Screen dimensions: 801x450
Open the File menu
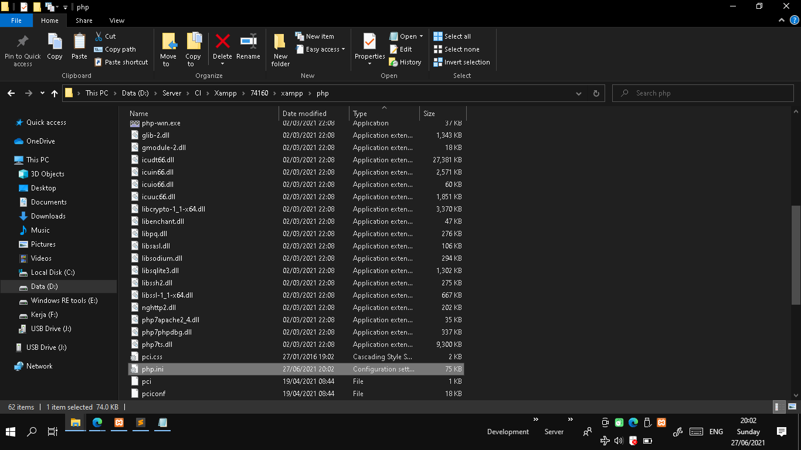pos(16,20)
